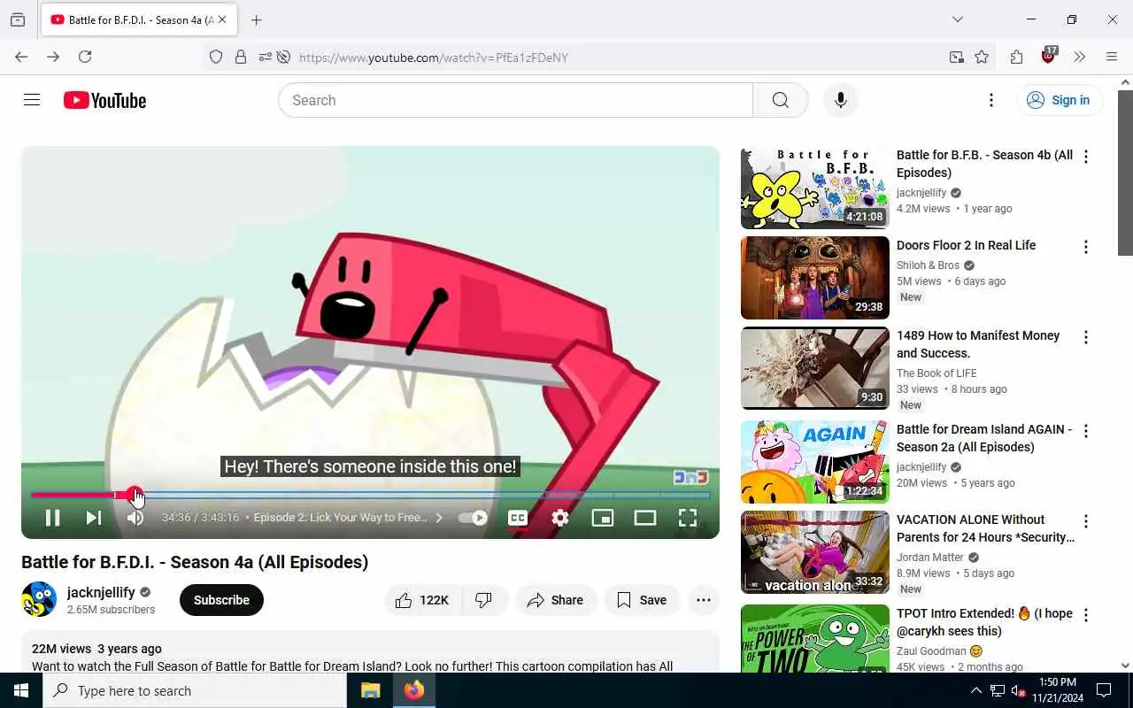Bookmark this page star icon
The image size is (1133, 708).
click(x=982, y=57)
